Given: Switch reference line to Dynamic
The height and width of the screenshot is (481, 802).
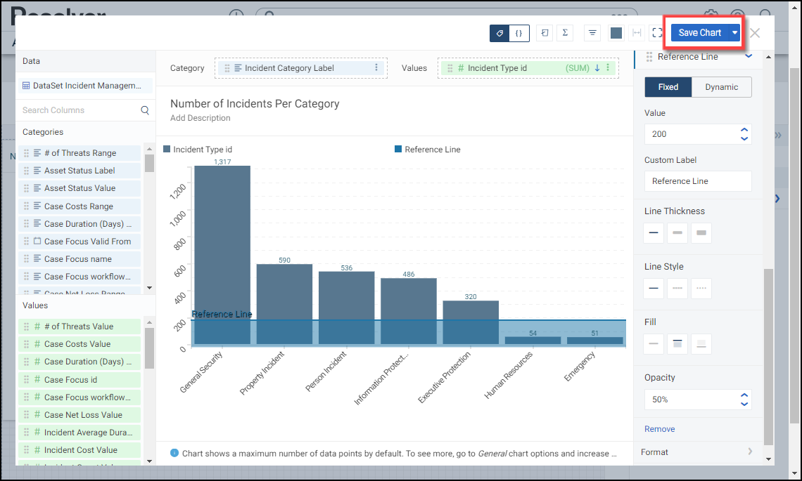Looking at the screenshot, I should [722, 87].
